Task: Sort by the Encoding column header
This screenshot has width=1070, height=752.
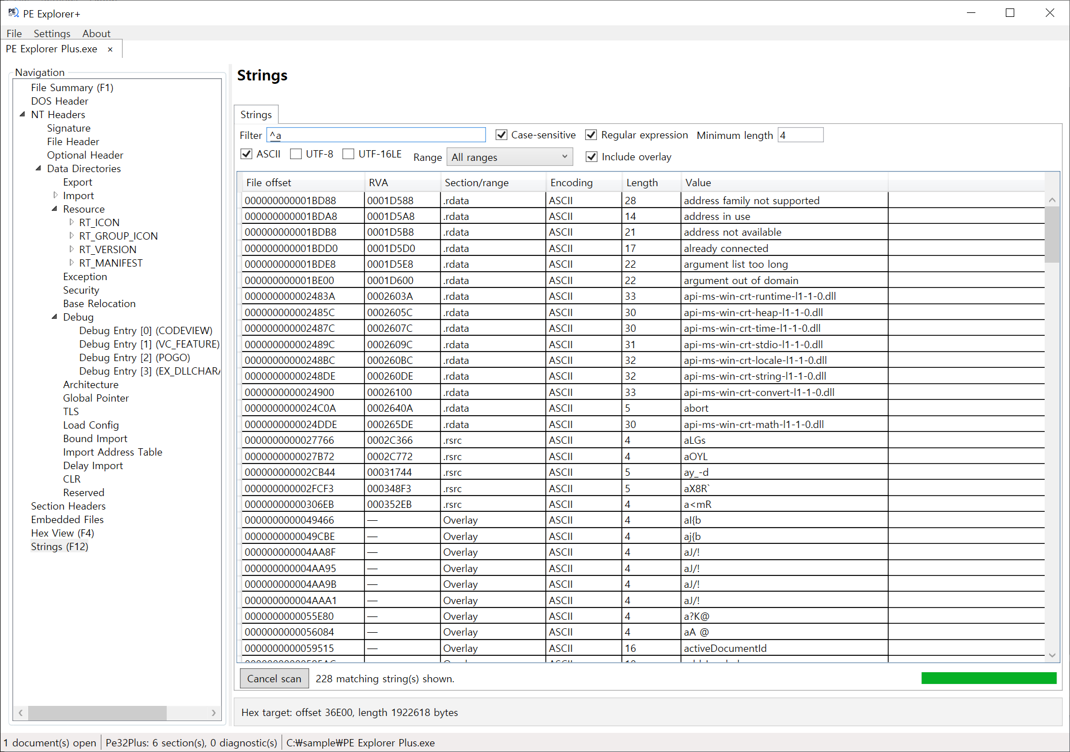Action: pyautogui.click(x=584, y=183)
